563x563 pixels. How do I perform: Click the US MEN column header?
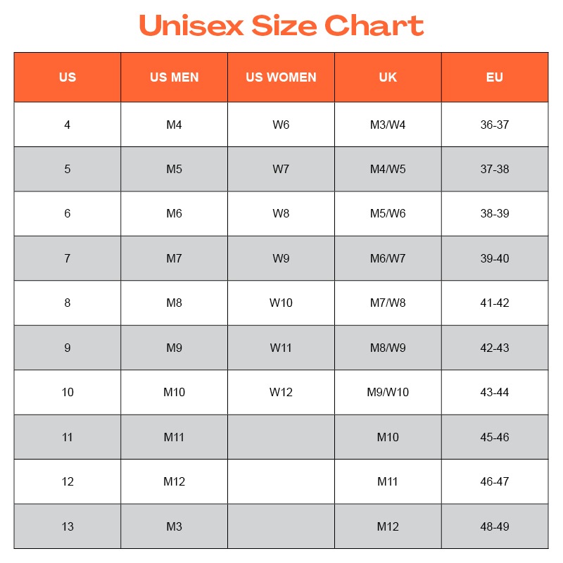[174, 77]
